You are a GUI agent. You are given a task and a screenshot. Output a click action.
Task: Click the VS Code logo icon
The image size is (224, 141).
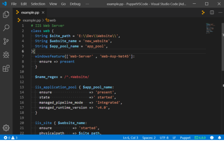click(4, 4)
